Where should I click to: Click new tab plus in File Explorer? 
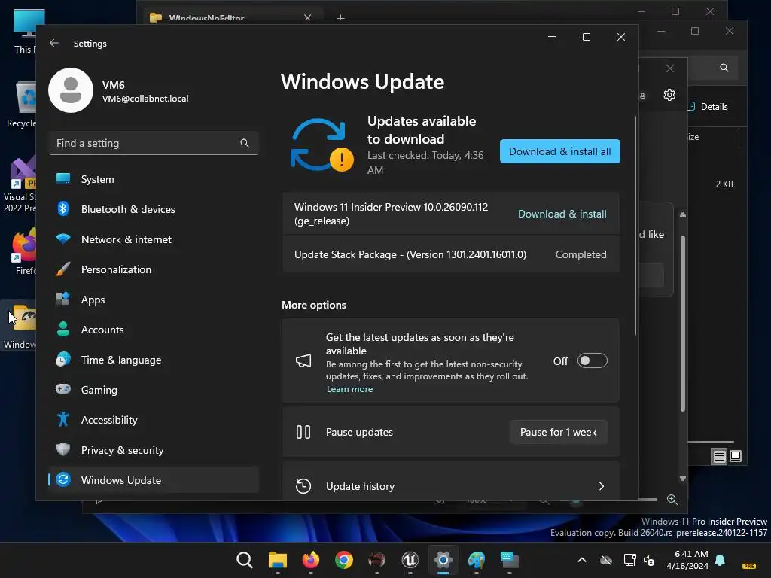(x=341, y=18)
